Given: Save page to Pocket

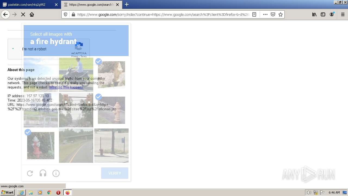Looking at the screenshot, I should click(x=273, y=14).
